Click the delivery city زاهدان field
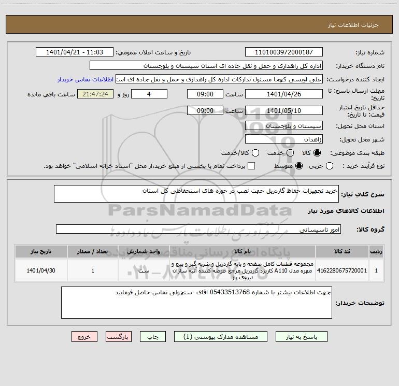The width and height of the screenshot is (399, 386). coord(284,139)
